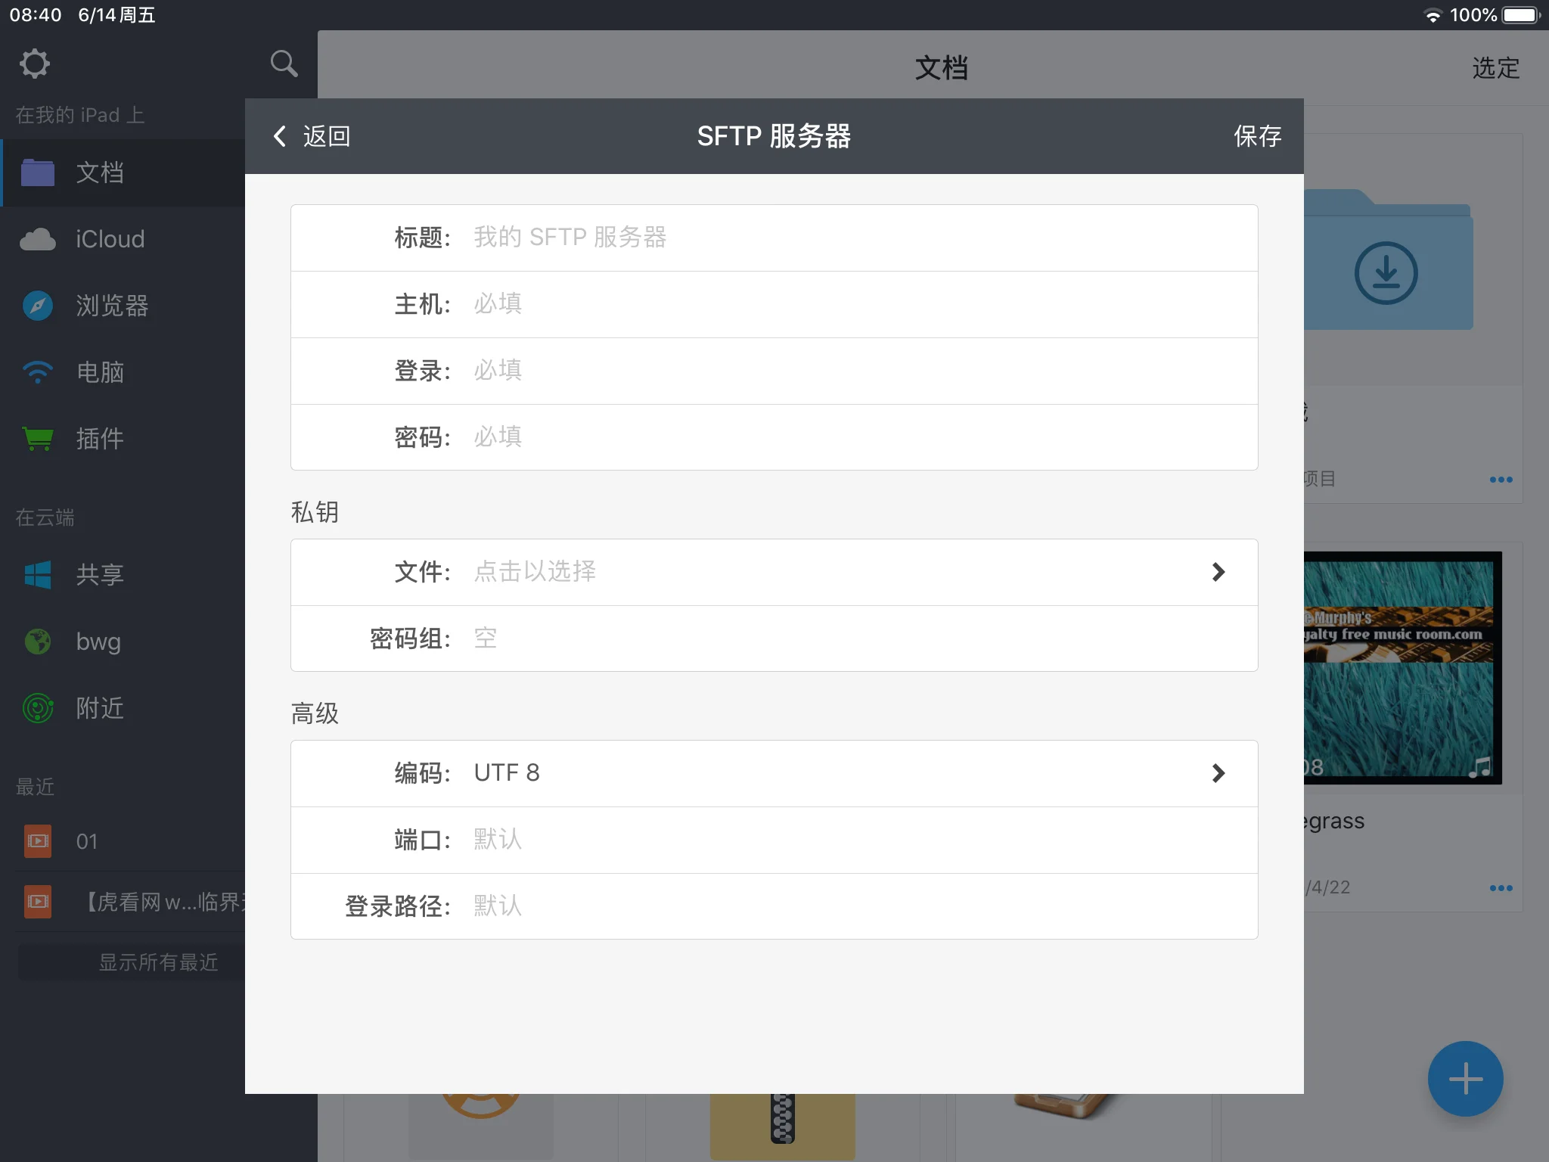Tap the search magnifier icon
Image resolution: width=1549 pixels, height=1162 pixels.
click(284, 64)
